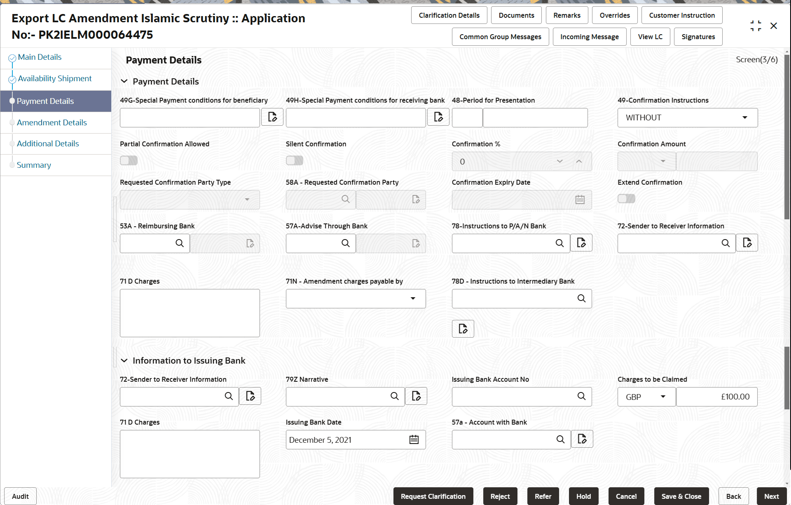This screenshot has width=791, height=505.
Task: Increment the Confirmation % value
Action: [x=578, y=161]
